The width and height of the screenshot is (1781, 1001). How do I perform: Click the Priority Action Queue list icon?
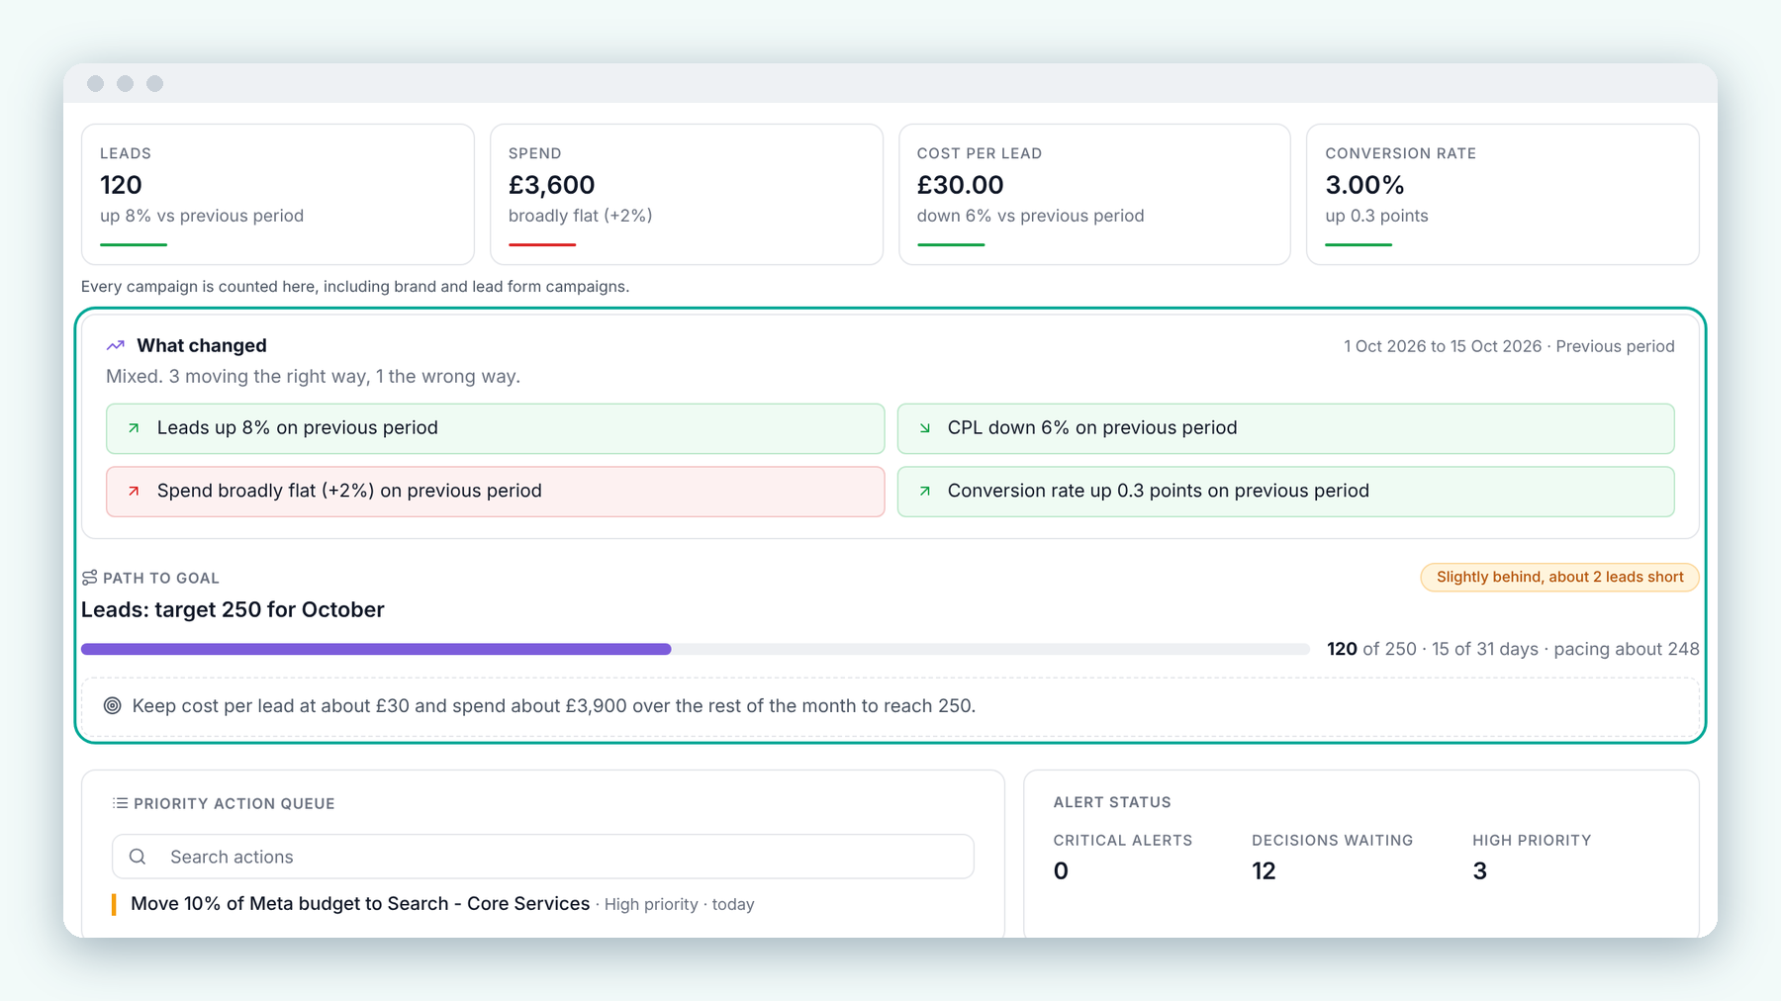coord(121,803)
